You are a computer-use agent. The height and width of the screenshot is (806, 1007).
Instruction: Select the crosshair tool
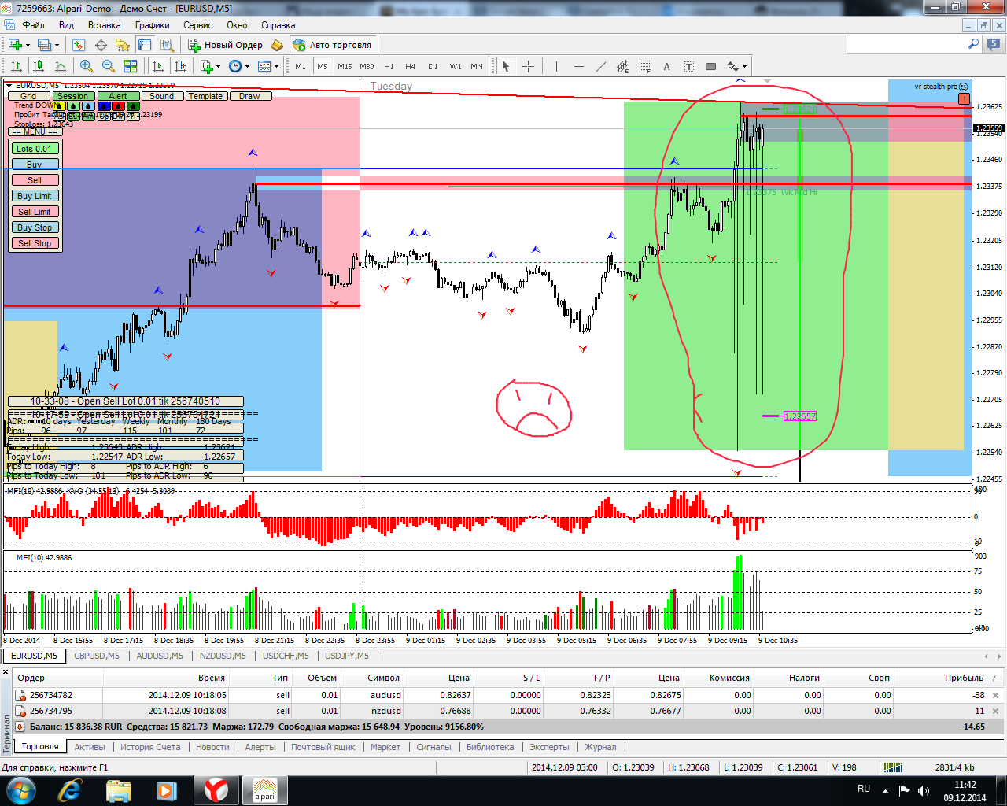528,66
